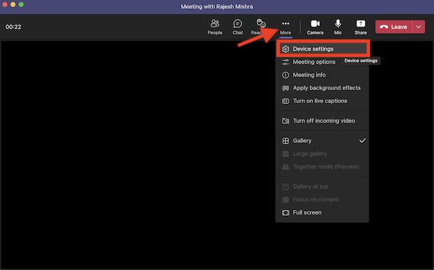434x270 pixels.
Task: Enter Full screen from menu
Action: tap(322, 212)
